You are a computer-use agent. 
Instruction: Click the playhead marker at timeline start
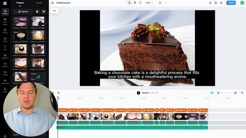pos(58,98)
